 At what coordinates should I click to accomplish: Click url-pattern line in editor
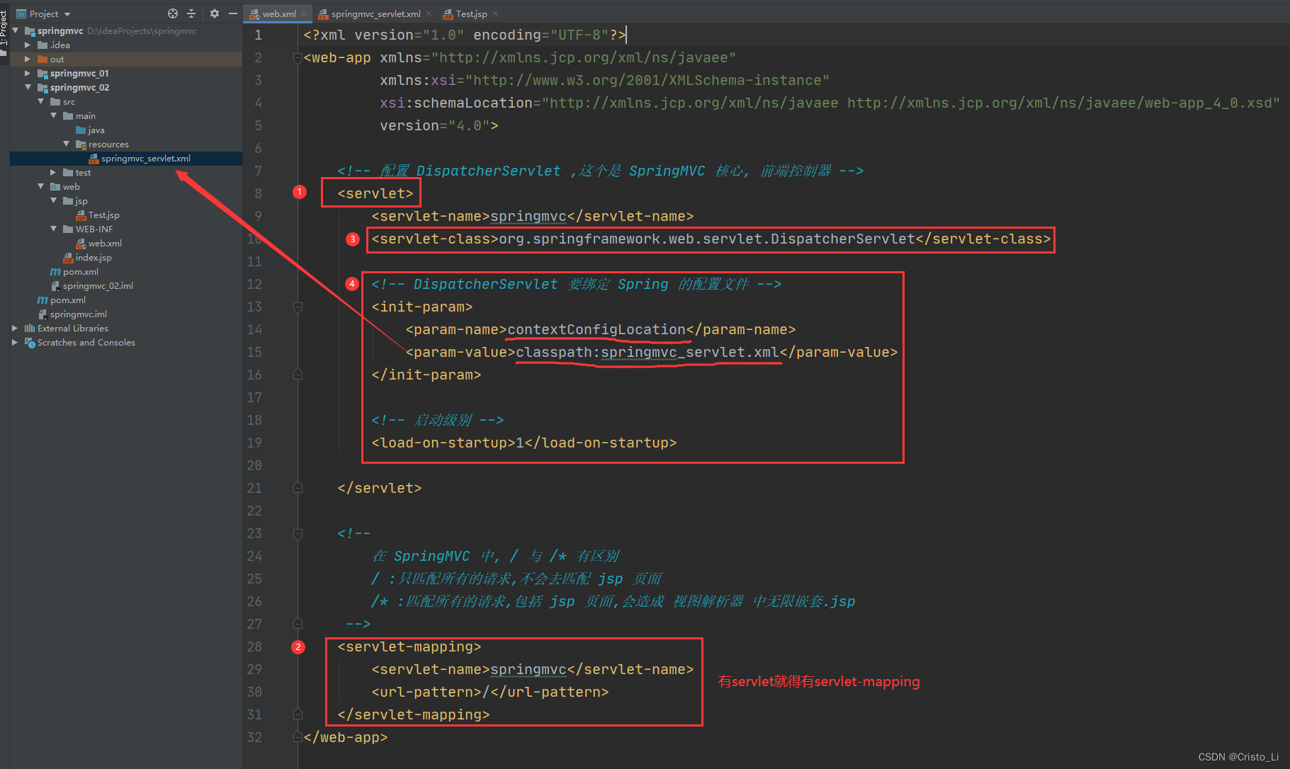pos(490,692)
